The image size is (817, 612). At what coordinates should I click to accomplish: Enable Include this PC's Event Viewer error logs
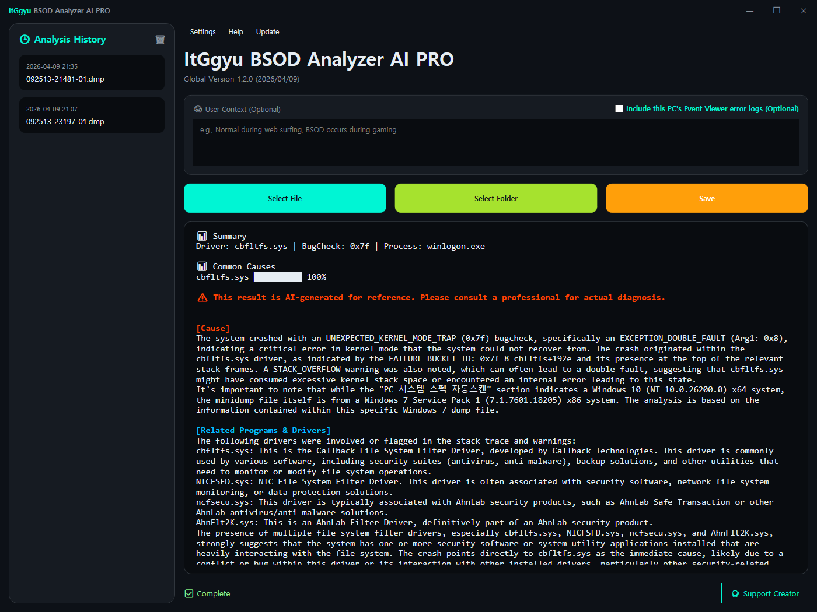619,108
